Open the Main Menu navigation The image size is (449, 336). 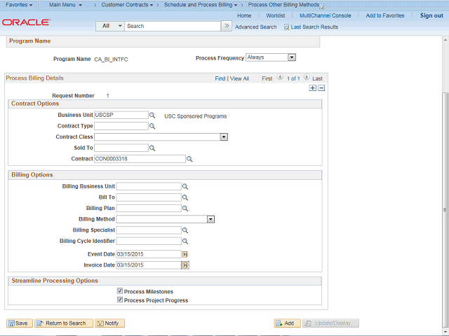click(65, 5)
